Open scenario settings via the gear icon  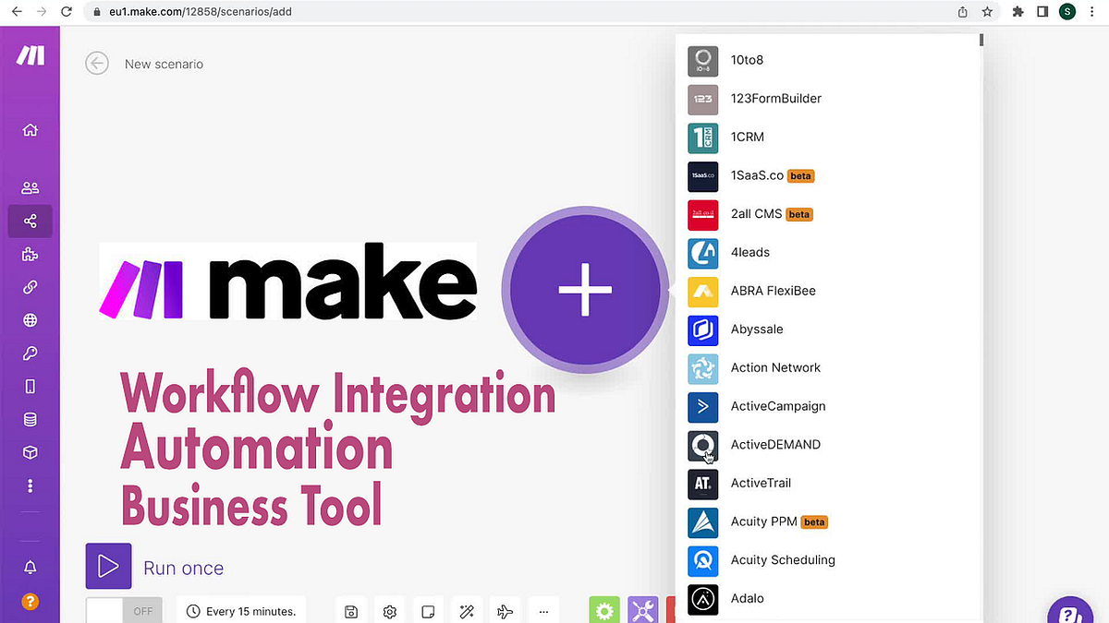point(389,610)
